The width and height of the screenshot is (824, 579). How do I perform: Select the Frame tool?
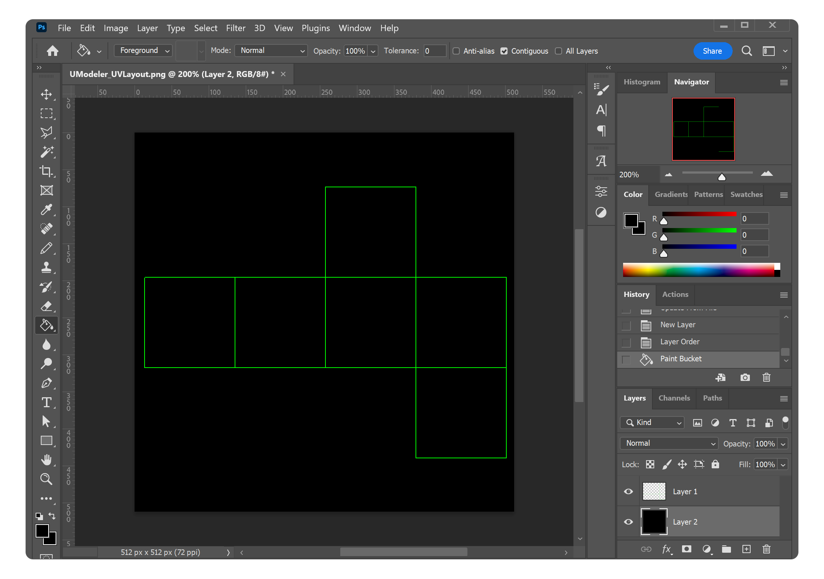coord(46,190)
